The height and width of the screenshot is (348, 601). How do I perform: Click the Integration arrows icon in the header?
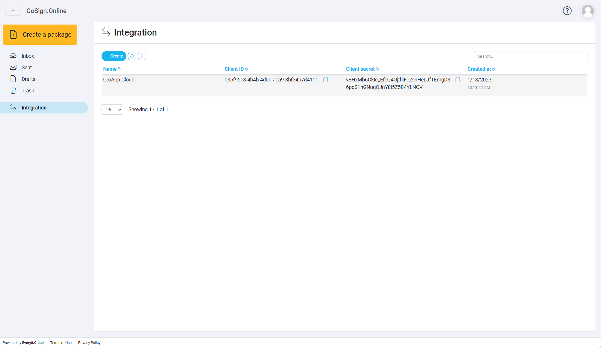click(x=106, y=32)
